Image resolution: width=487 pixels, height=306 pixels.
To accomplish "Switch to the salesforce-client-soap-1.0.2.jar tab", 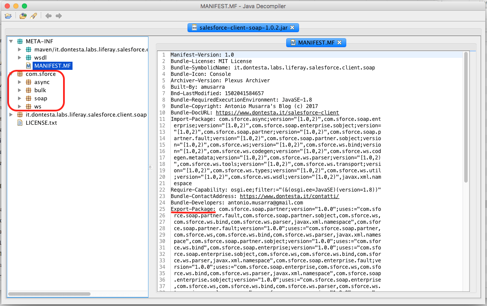I will tap(243, 27).
